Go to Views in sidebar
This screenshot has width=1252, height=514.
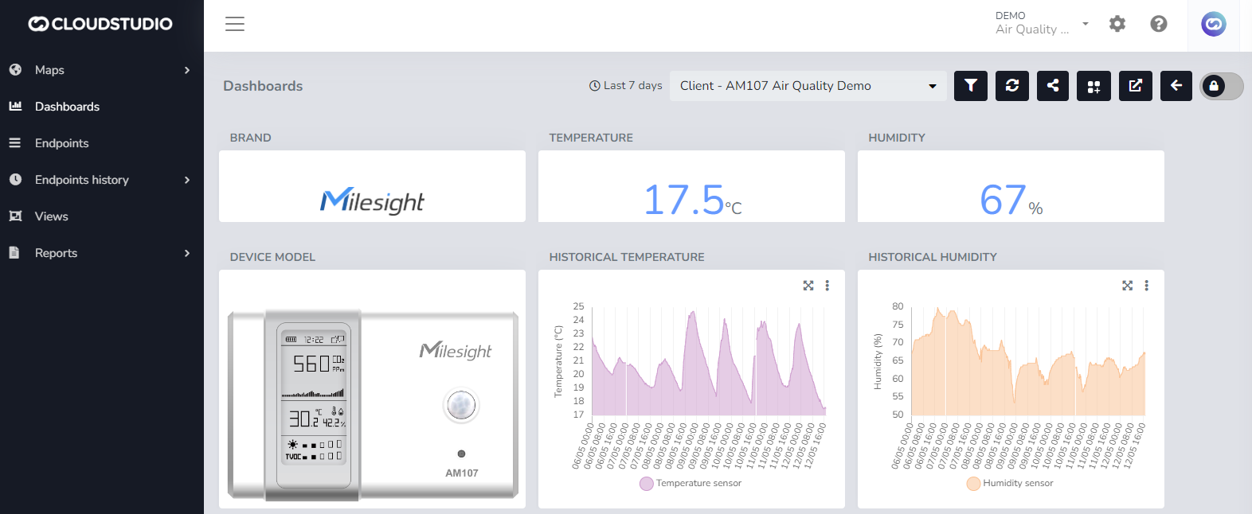(52, 216)
